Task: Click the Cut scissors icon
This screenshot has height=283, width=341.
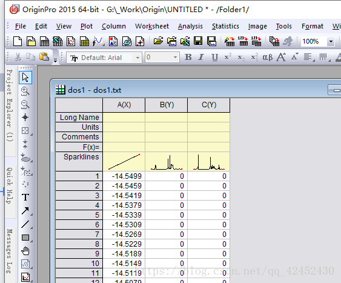Action: coord(18,57)
